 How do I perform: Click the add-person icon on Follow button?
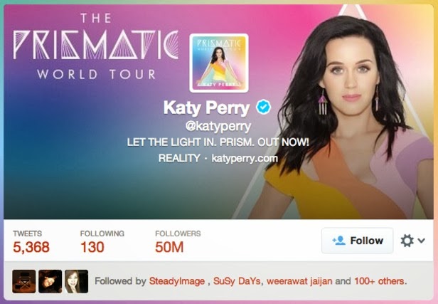(339, 241)
